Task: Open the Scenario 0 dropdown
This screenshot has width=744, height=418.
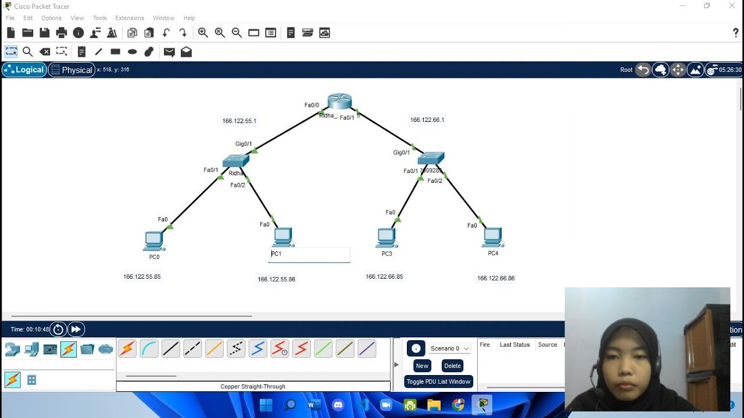Action: click(450, 348)
